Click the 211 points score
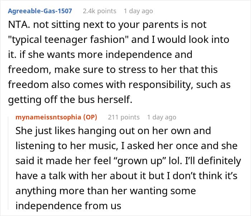This screenshot has width=251, height=216. (x=124, y=117)
